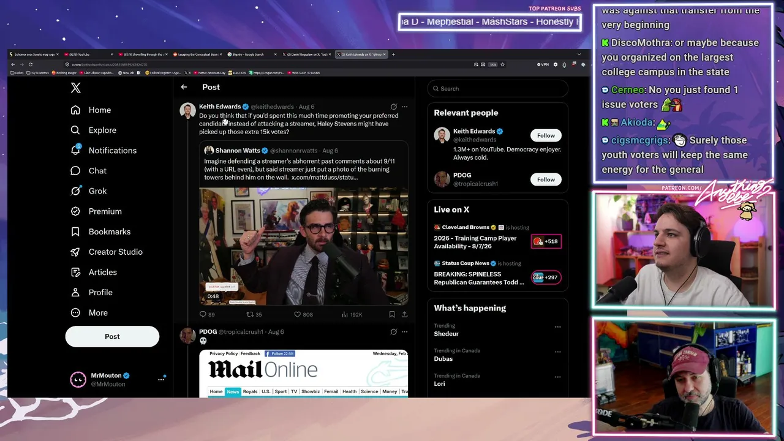View analytics for the 192K views post
This screenshot has height=441, width=784.
pyautogui.click(x=352, y=314)
